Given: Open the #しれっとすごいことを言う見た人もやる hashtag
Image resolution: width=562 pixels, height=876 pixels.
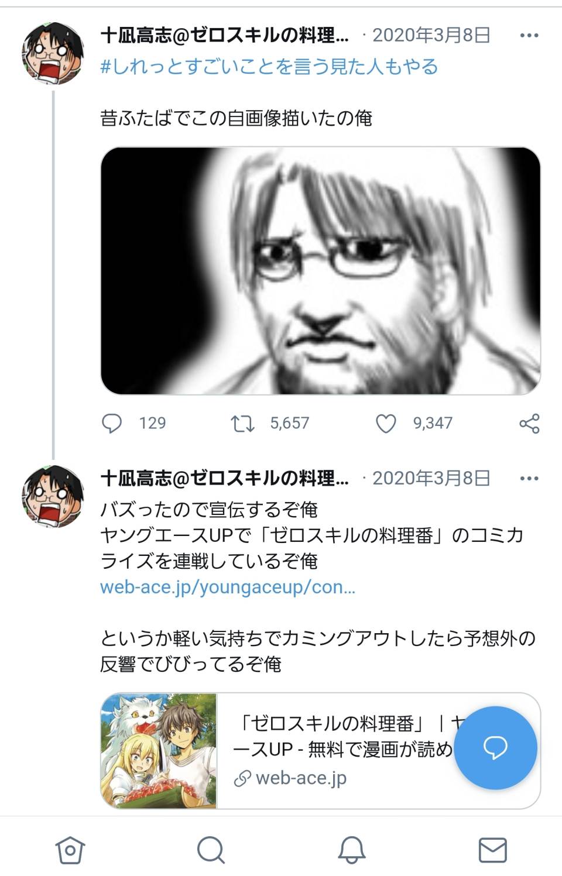Looking at the screenshot, I should [x=269, y=67].
